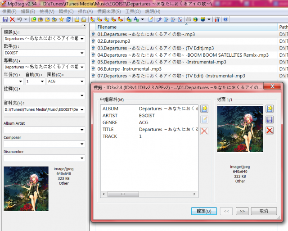Click the << previous file button
The width and height of the screenshot is (288, 231).
[226, 211]
